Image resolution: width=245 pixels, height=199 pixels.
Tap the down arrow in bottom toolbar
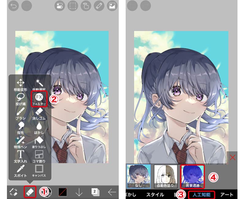(x=79, y=192)
